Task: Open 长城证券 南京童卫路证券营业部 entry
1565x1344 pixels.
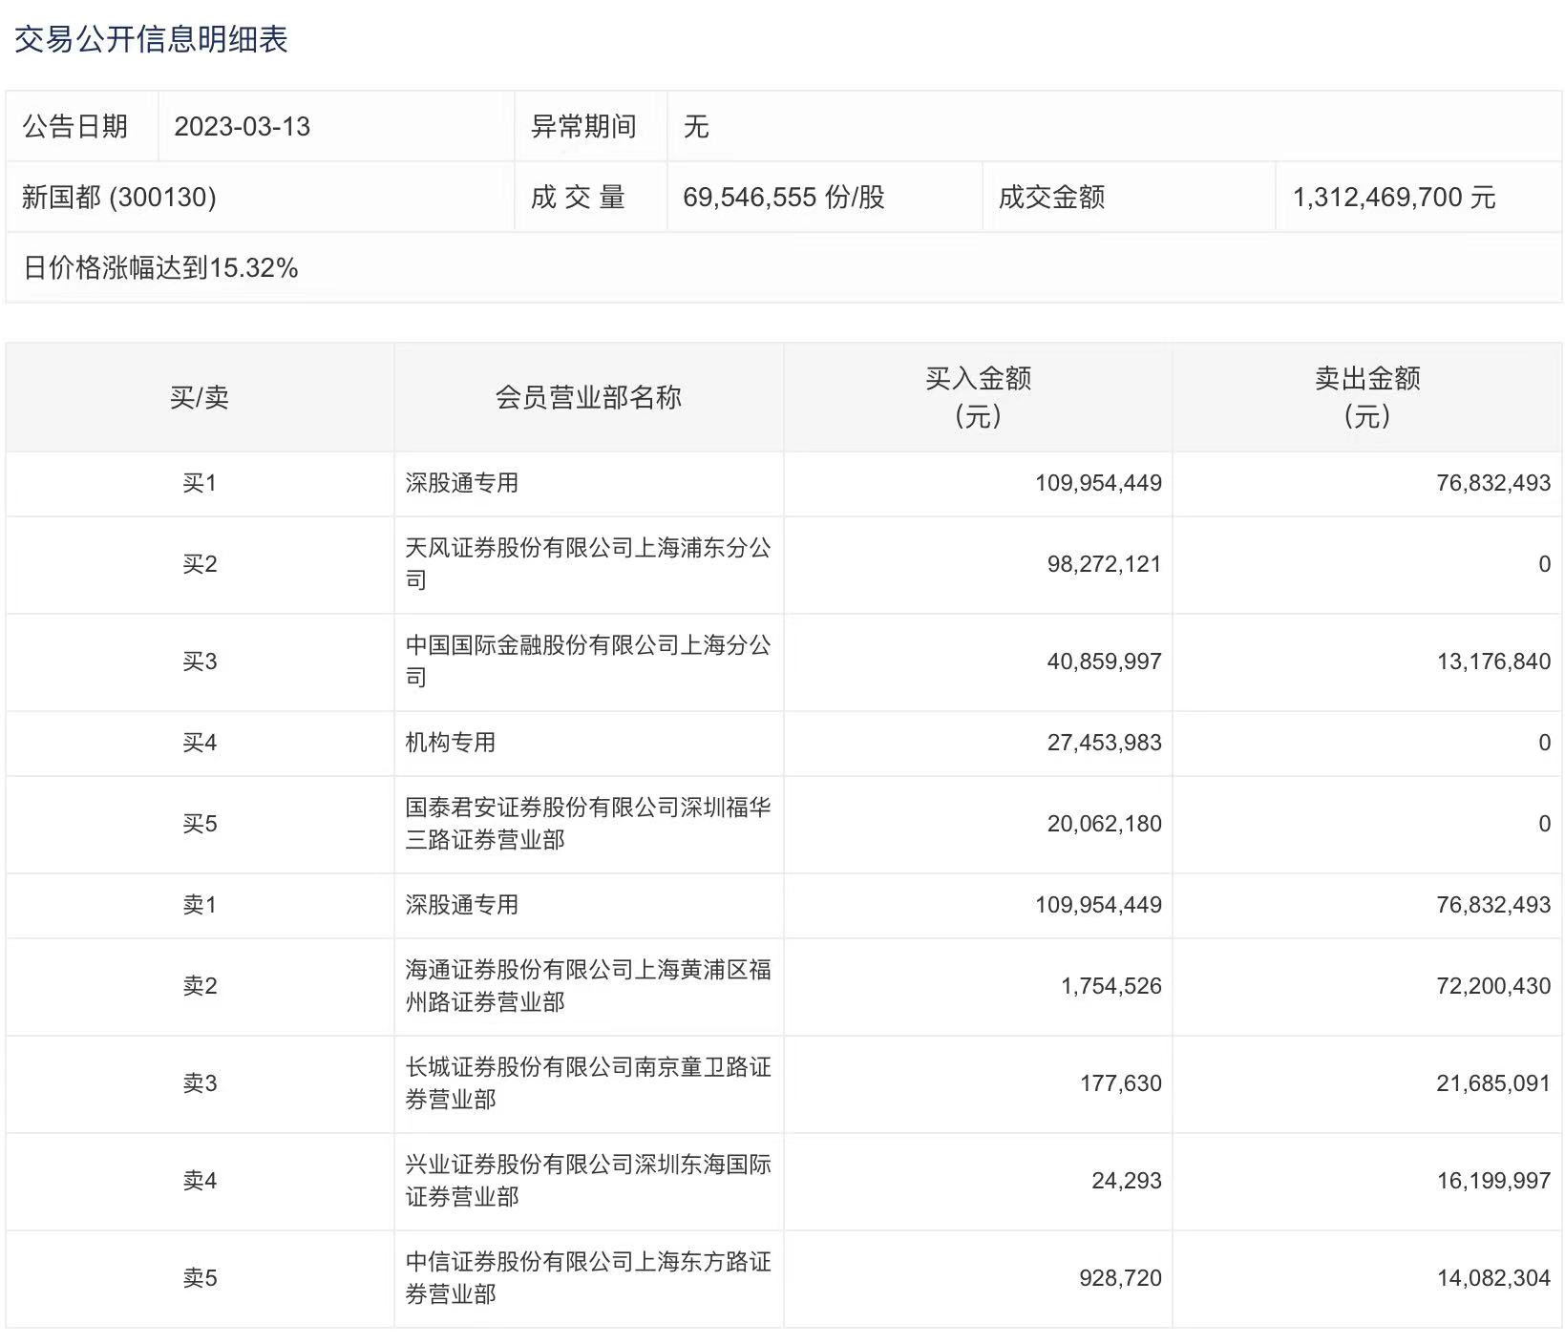Action: coord(587,1083)
